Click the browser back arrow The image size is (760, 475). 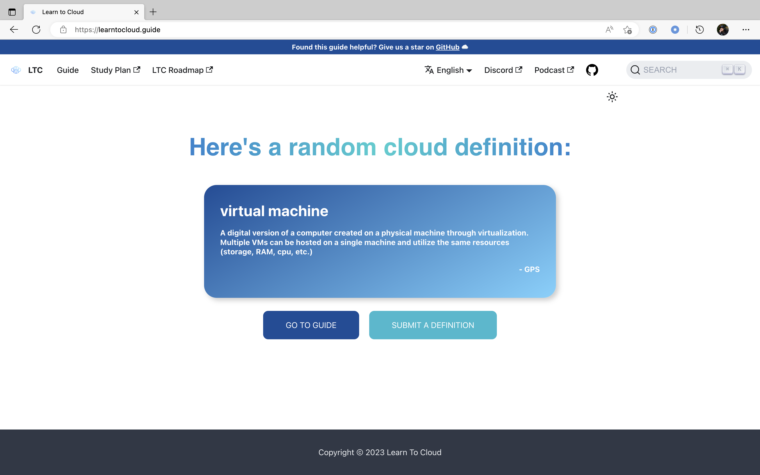14,30
